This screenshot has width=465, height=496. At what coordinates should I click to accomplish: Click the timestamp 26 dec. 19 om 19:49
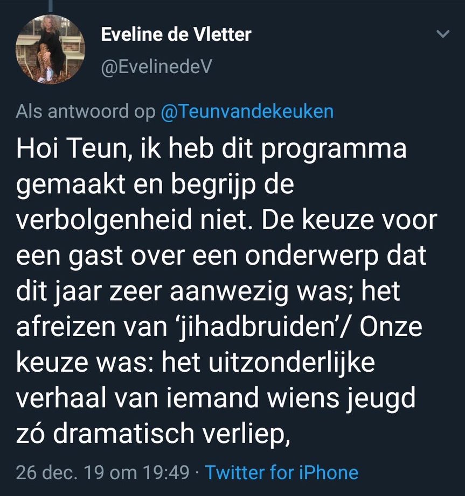coord(103,472)
